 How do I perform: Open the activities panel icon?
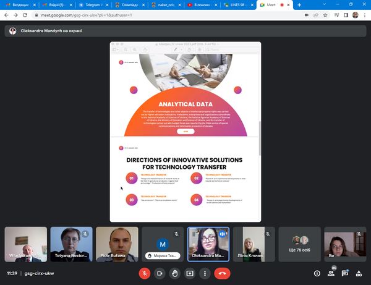pos(359,273)
